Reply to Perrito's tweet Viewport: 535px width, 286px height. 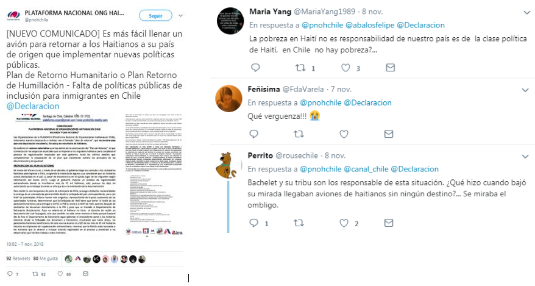[254, 223]
